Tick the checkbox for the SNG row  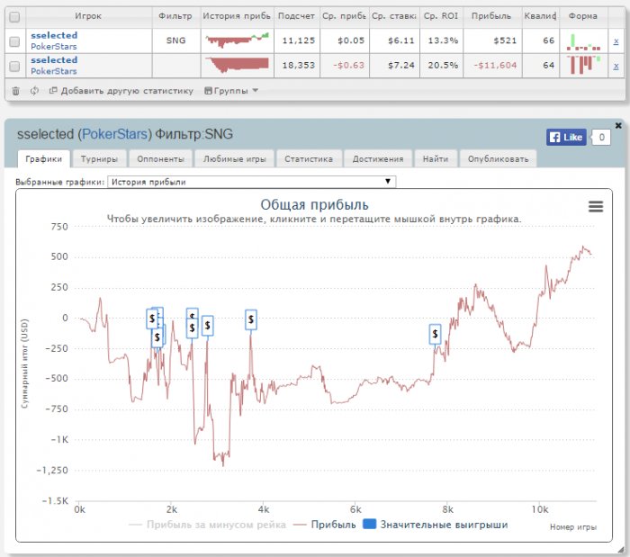pyautogui.click(x=14, y=41)
